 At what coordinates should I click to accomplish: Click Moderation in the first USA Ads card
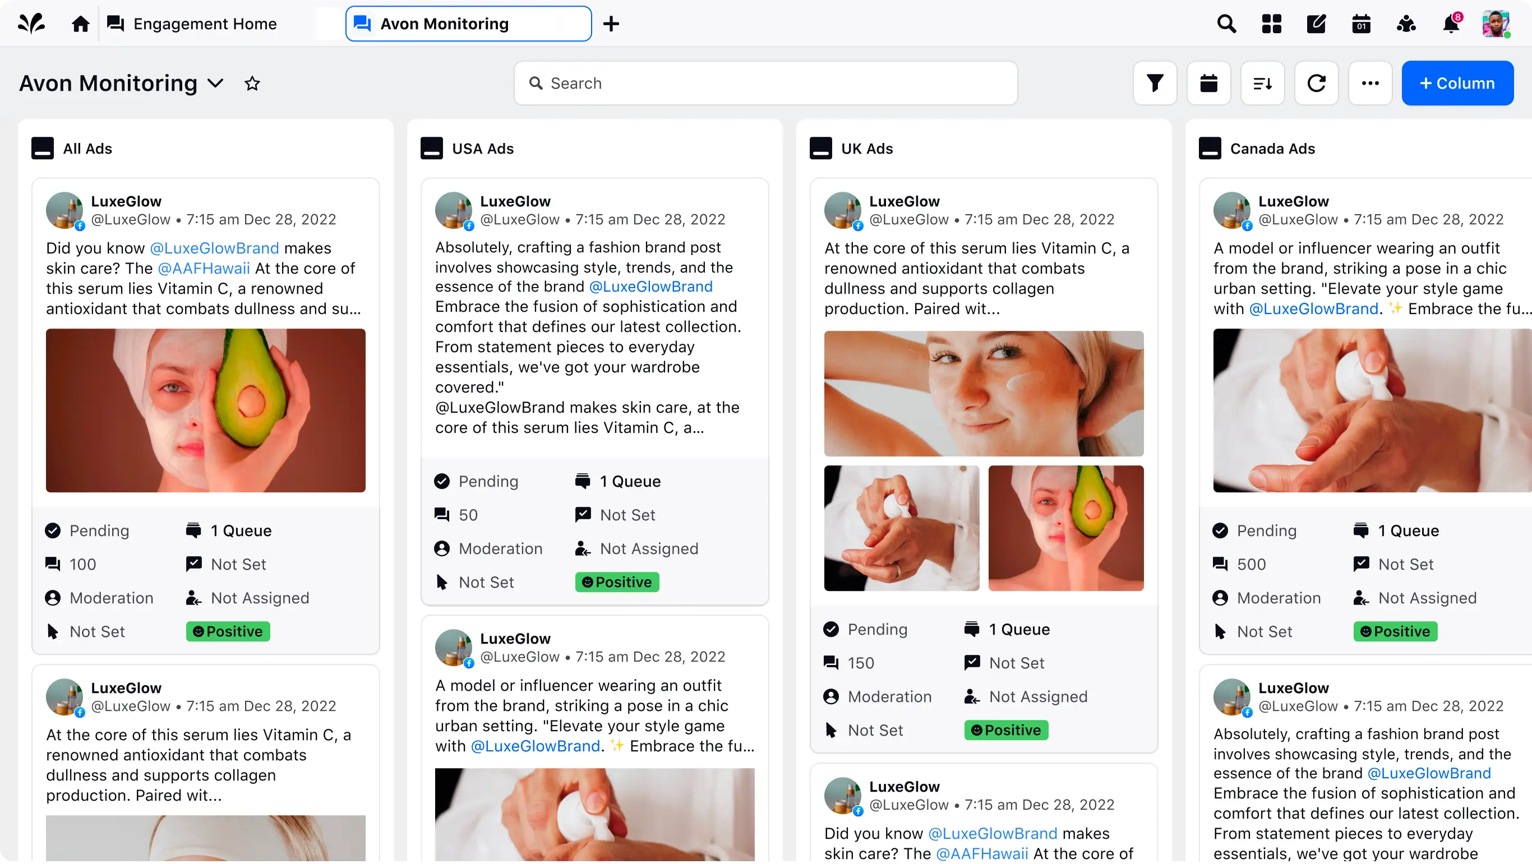pyautogui.click(x=488, y=549)
